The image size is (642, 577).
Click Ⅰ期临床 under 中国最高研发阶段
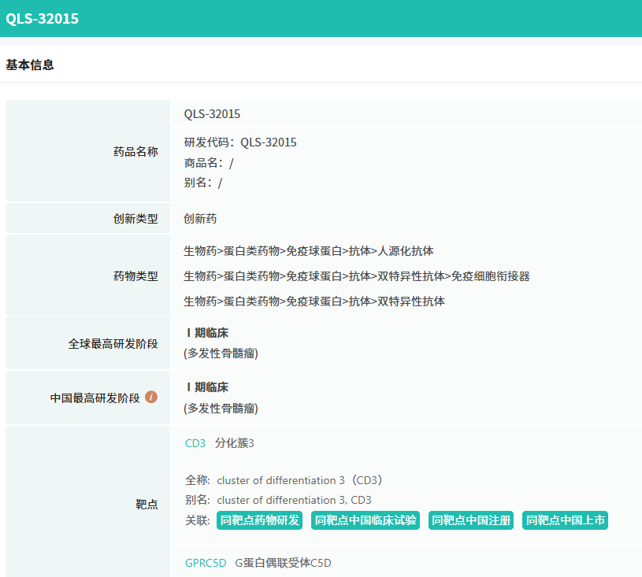(x=206, y=387)
